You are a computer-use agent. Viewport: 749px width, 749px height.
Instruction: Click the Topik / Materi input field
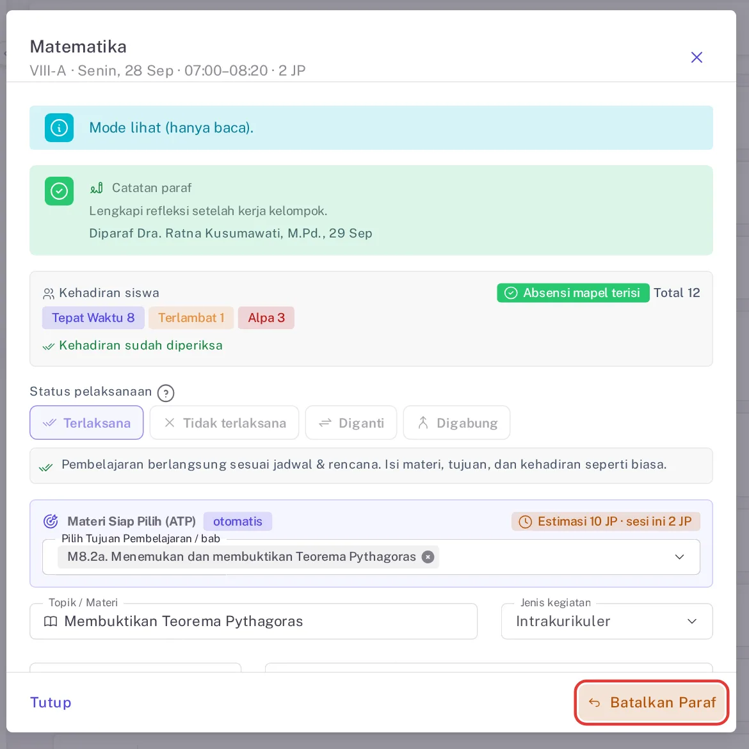254,622
